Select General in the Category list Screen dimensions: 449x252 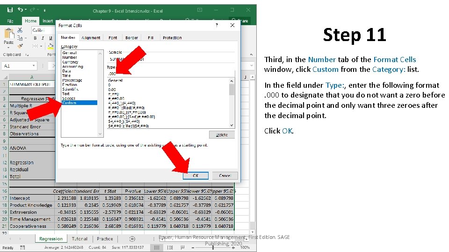click(x=69, y=53)
